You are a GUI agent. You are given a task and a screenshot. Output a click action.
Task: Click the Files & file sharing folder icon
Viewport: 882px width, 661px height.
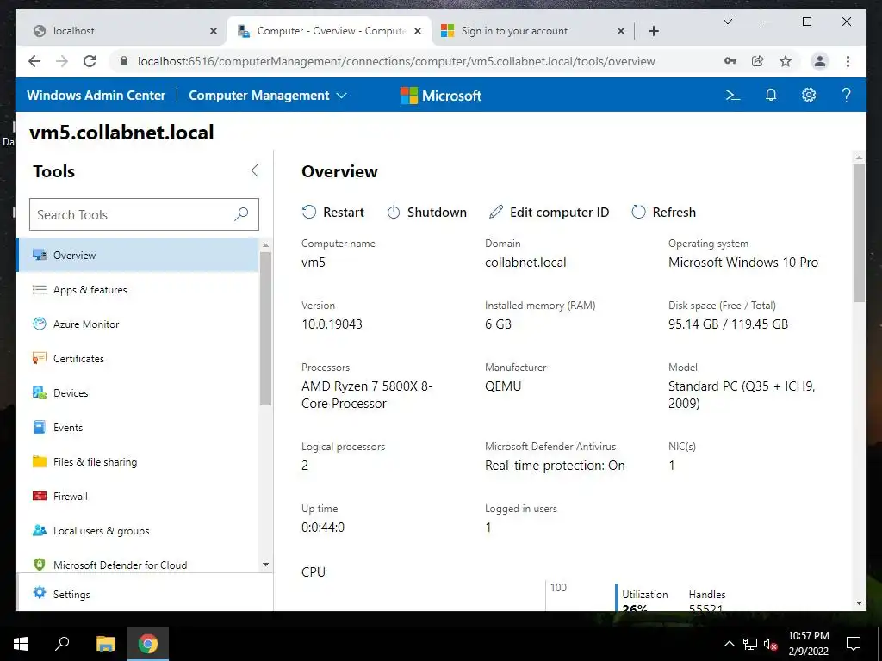click(x=40, y=461)
